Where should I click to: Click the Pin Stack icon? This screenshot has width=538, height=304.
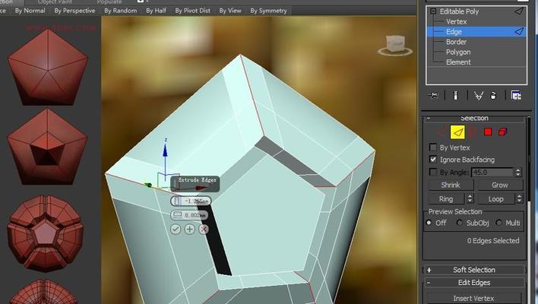433,96
